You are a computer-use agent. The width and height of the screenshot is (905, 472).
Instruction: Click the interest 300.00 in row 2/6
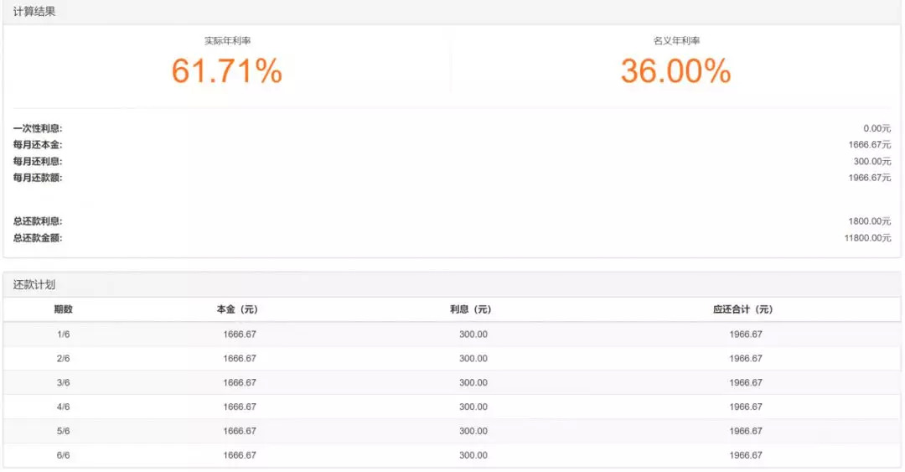click(473, 359)
